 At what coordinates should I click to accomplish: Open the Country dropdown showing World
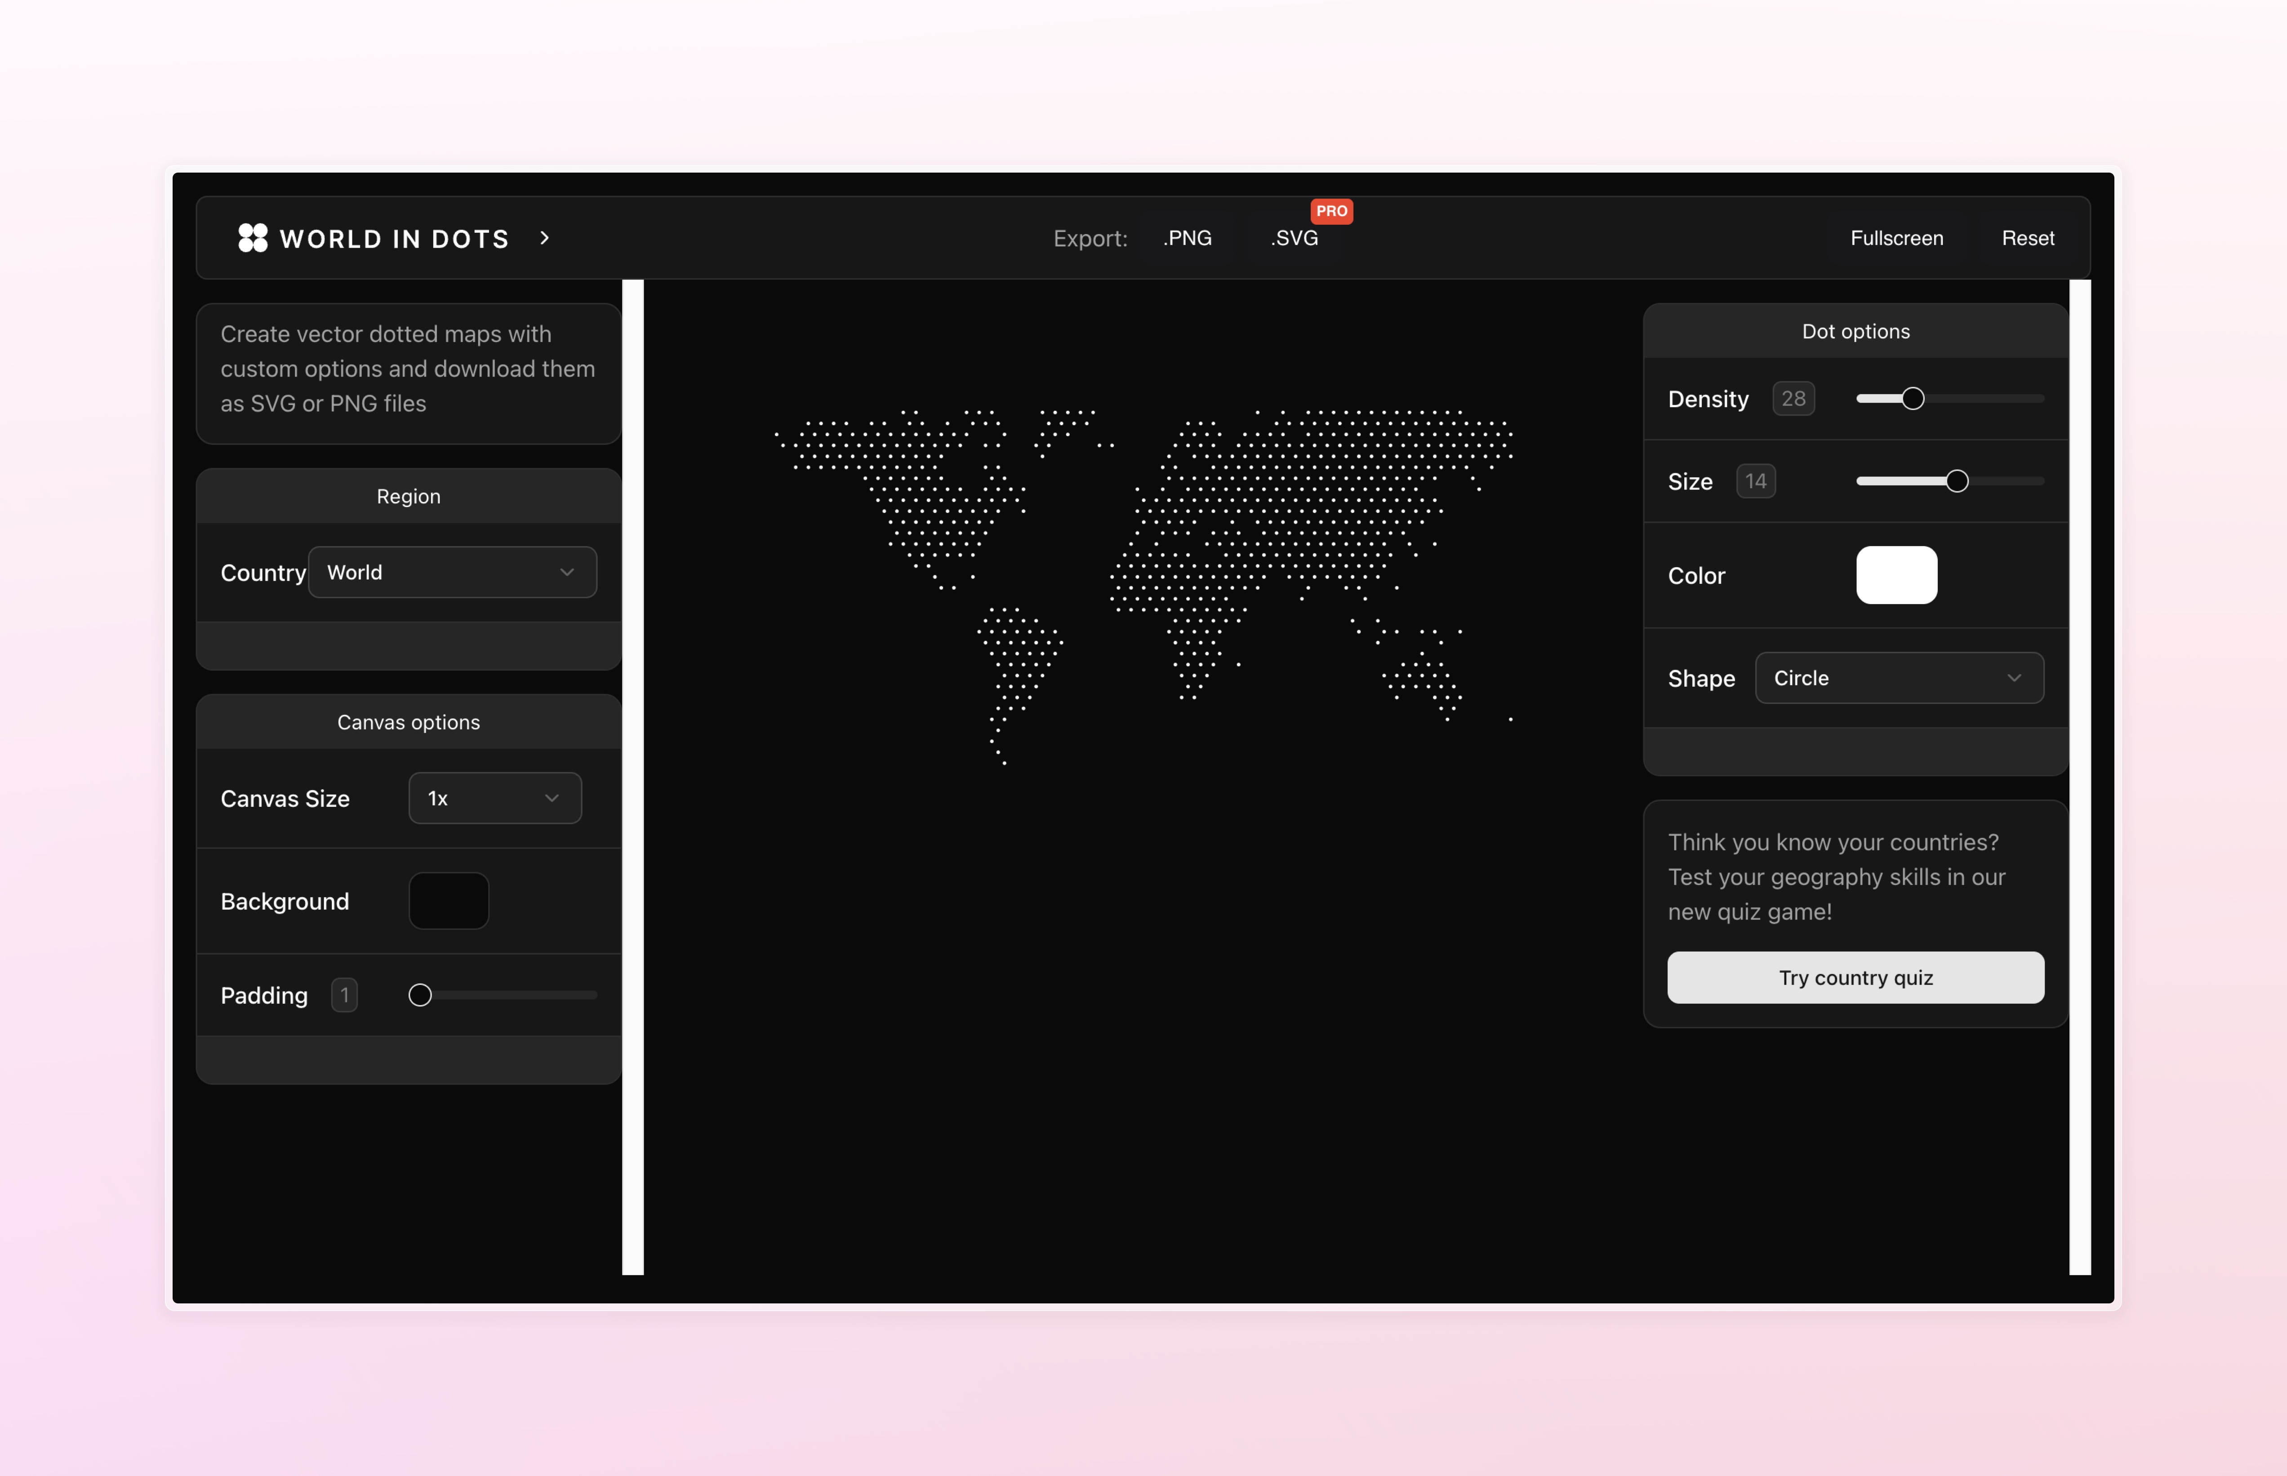click(x=453, y=572)
